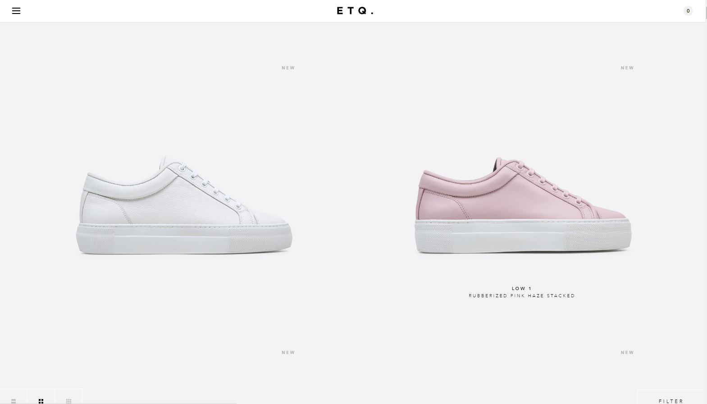
Task: Click the pink sneaker's white sole
Action: point(523,236)
